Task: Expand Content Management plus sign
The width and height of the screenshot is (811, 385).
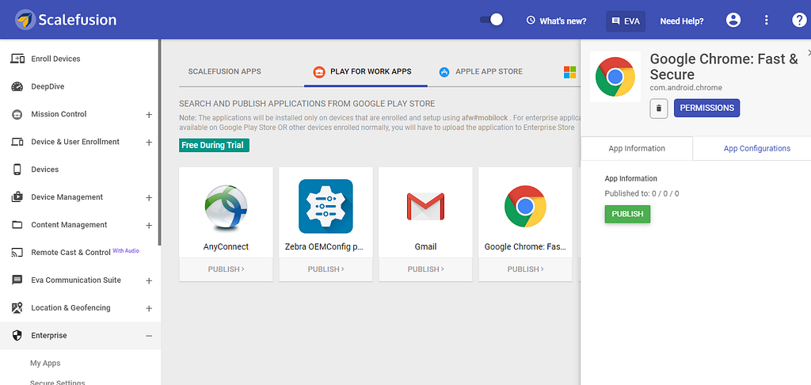Action: (x=149, y=226)
